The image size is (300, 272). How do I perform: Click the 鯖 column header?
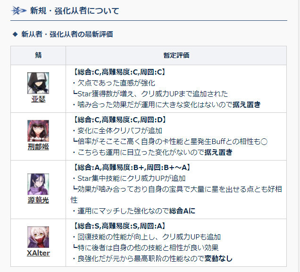coord(38,55)
